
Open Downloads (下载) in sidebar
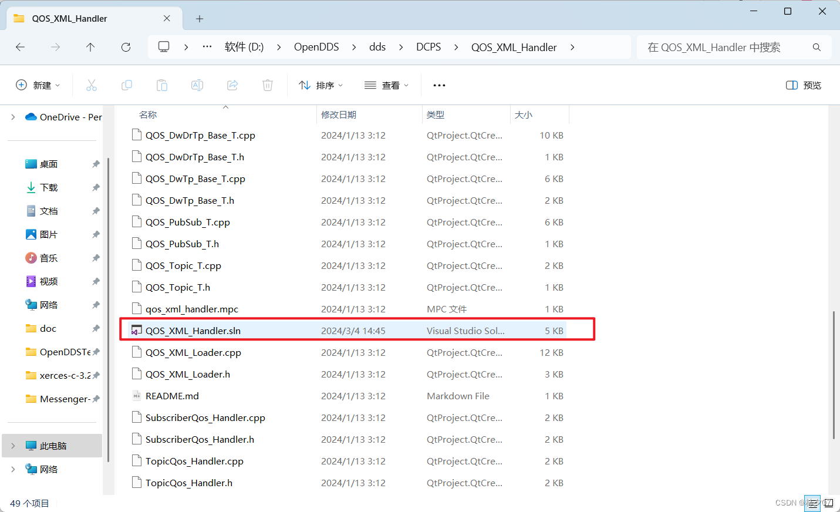click(49, 188)
